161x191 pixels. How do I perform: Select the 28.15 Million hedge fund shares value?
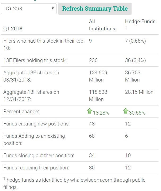pos(139,92)
